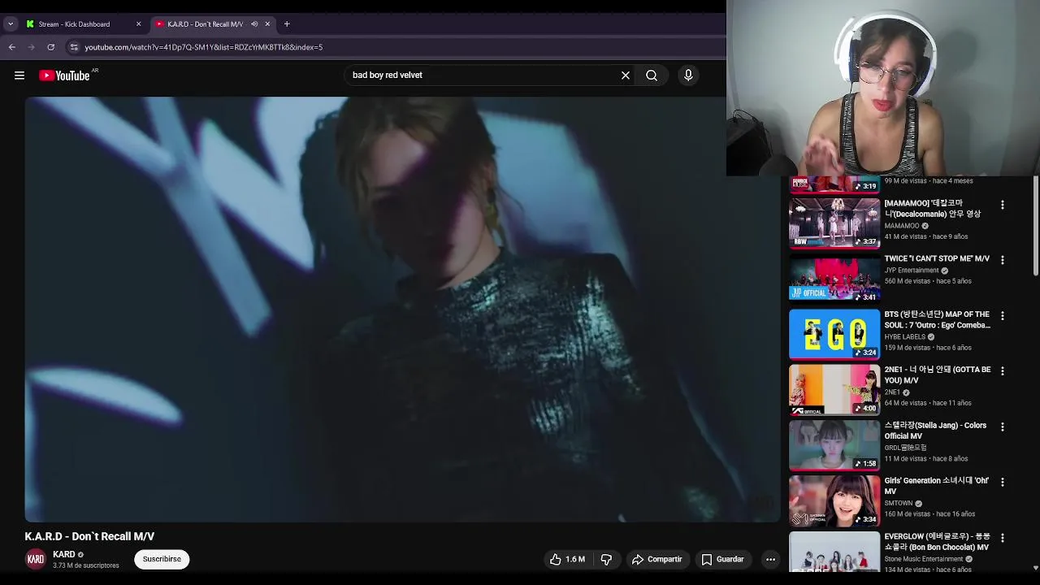Open options menu for Girls' Generation video

pyautogui.click(x=1003, y=482)
